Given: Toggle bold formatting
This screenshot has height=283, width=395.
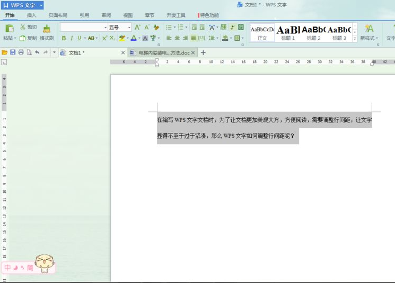Looking at the screenshot, I should pyautogui.click(x=64, y=38).
